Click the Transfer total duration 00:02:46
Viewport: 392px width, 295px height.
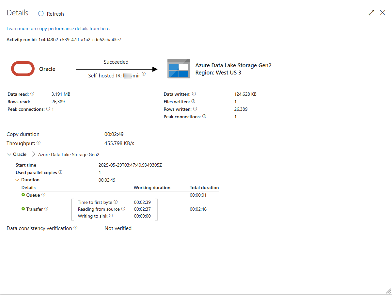(198, 209)
